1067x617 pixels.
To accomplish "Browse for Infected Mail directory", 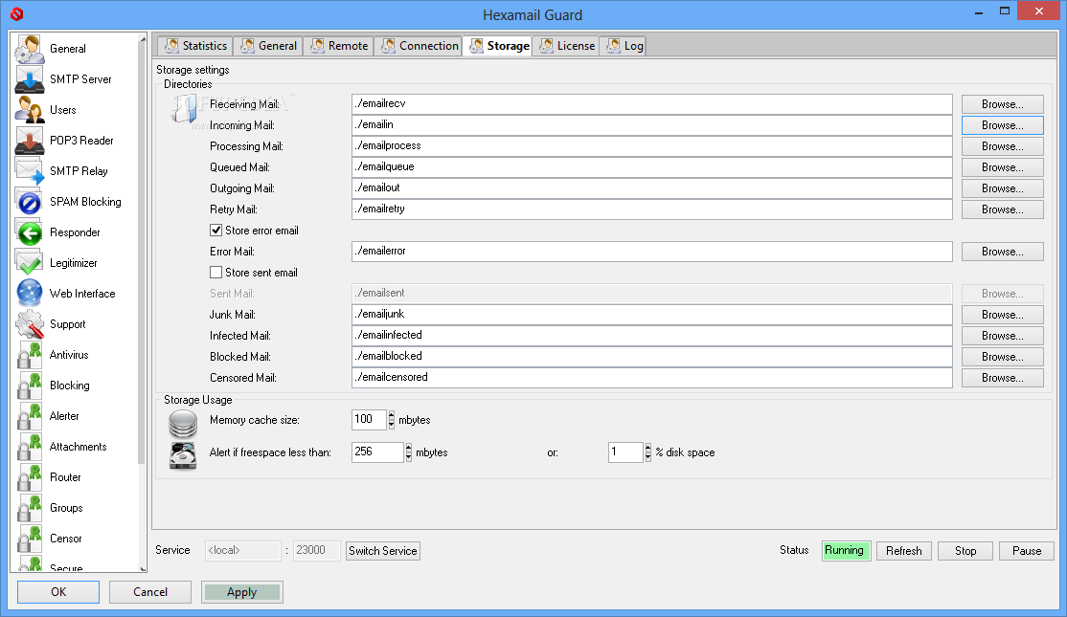I will tap(1003, 336).
